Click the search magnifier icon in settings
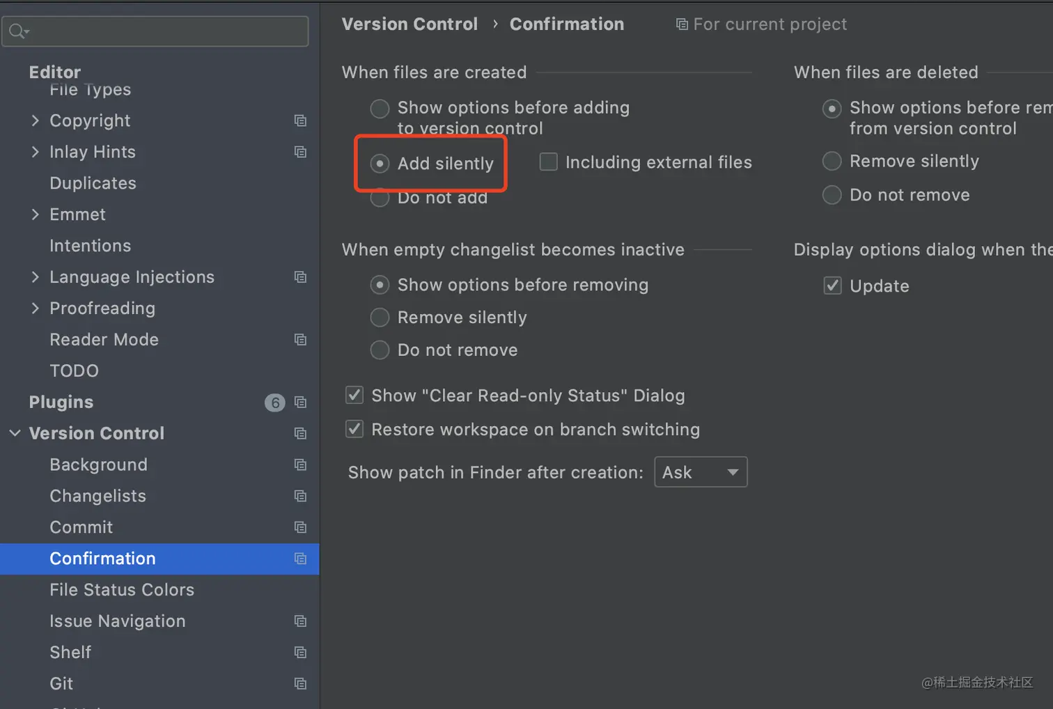 18,31
